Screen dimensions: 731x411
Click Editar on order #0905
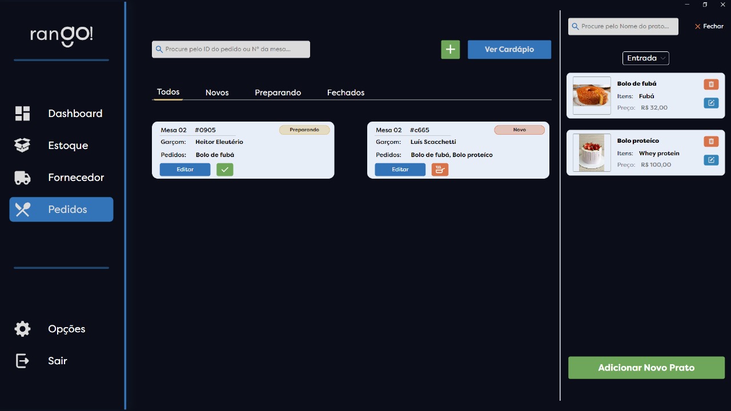click(x=185, y=170)
